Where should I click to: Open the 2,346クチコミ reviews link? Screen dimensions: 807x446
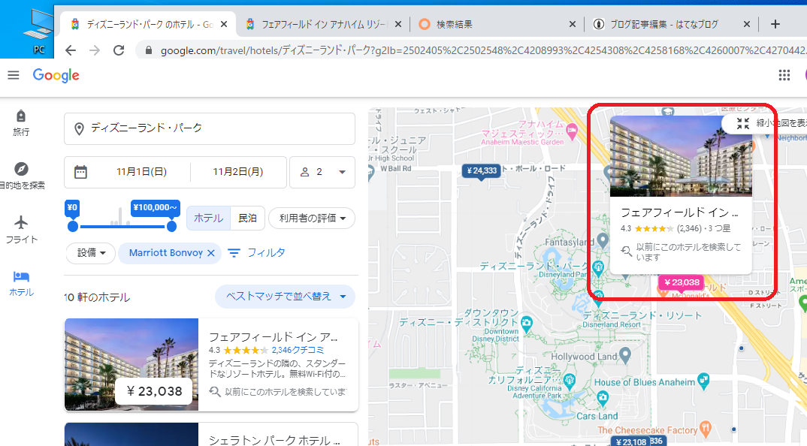(x=298, y=350)
